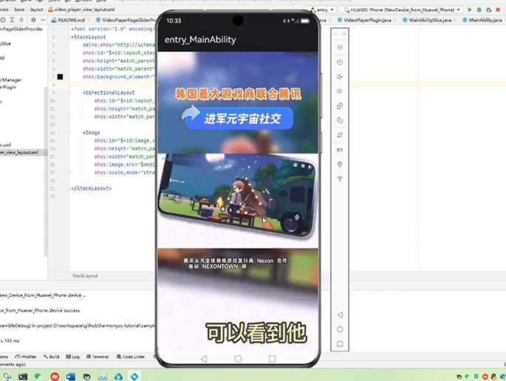Open the Build tool window
This screenshot has height=381, width=506.
tap(51, 357)
